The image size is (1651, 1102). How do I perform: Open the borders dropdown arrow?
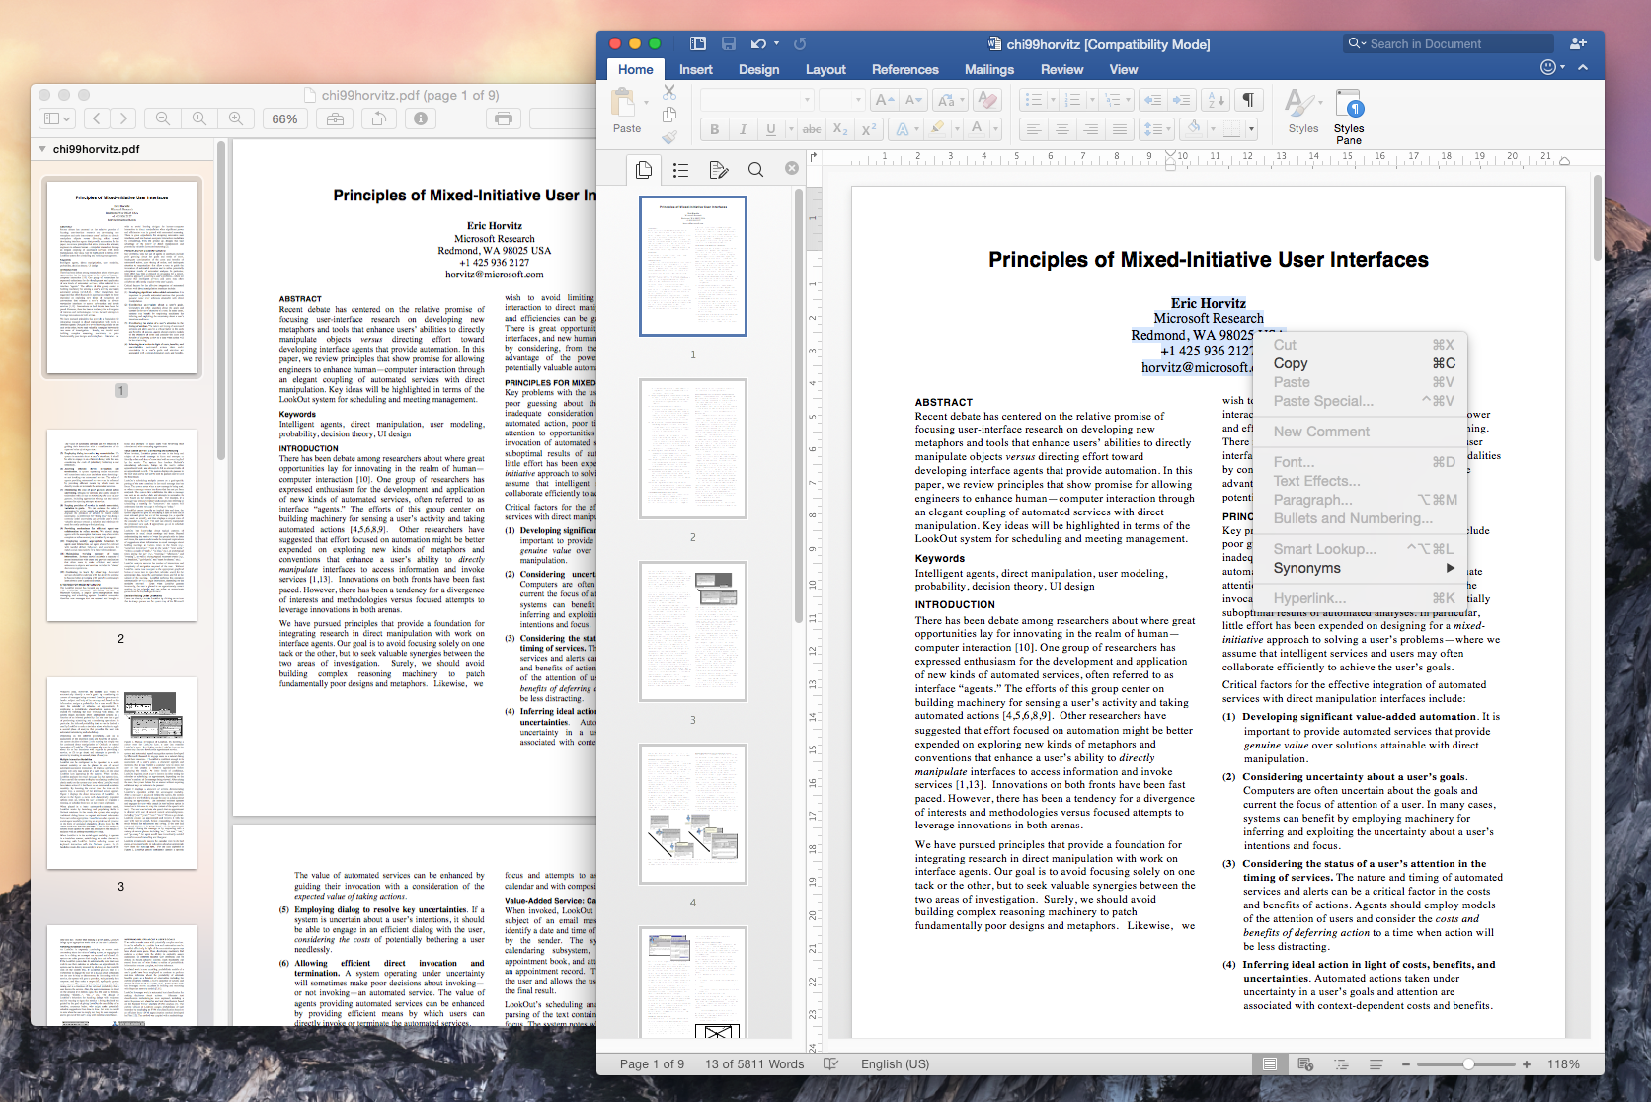tap(1251, 129)
